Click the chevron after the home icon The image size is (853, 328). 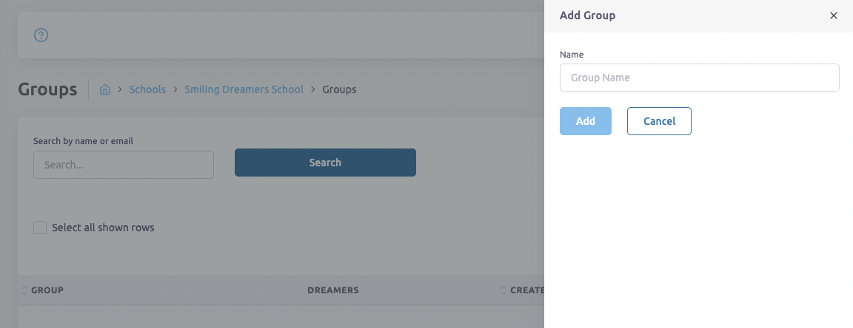(x=119, y=89)
